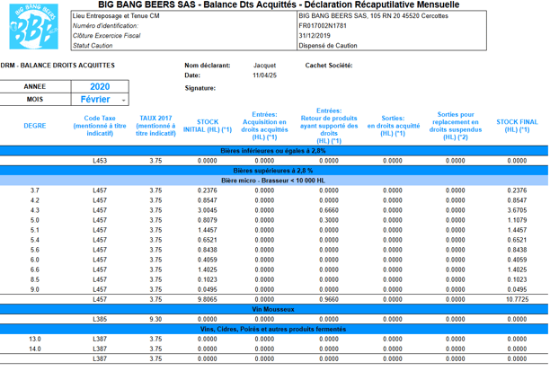Viewport: 550px width, 371px height.
Task: Click the date value 11/04/25
Action: point(264,75)
